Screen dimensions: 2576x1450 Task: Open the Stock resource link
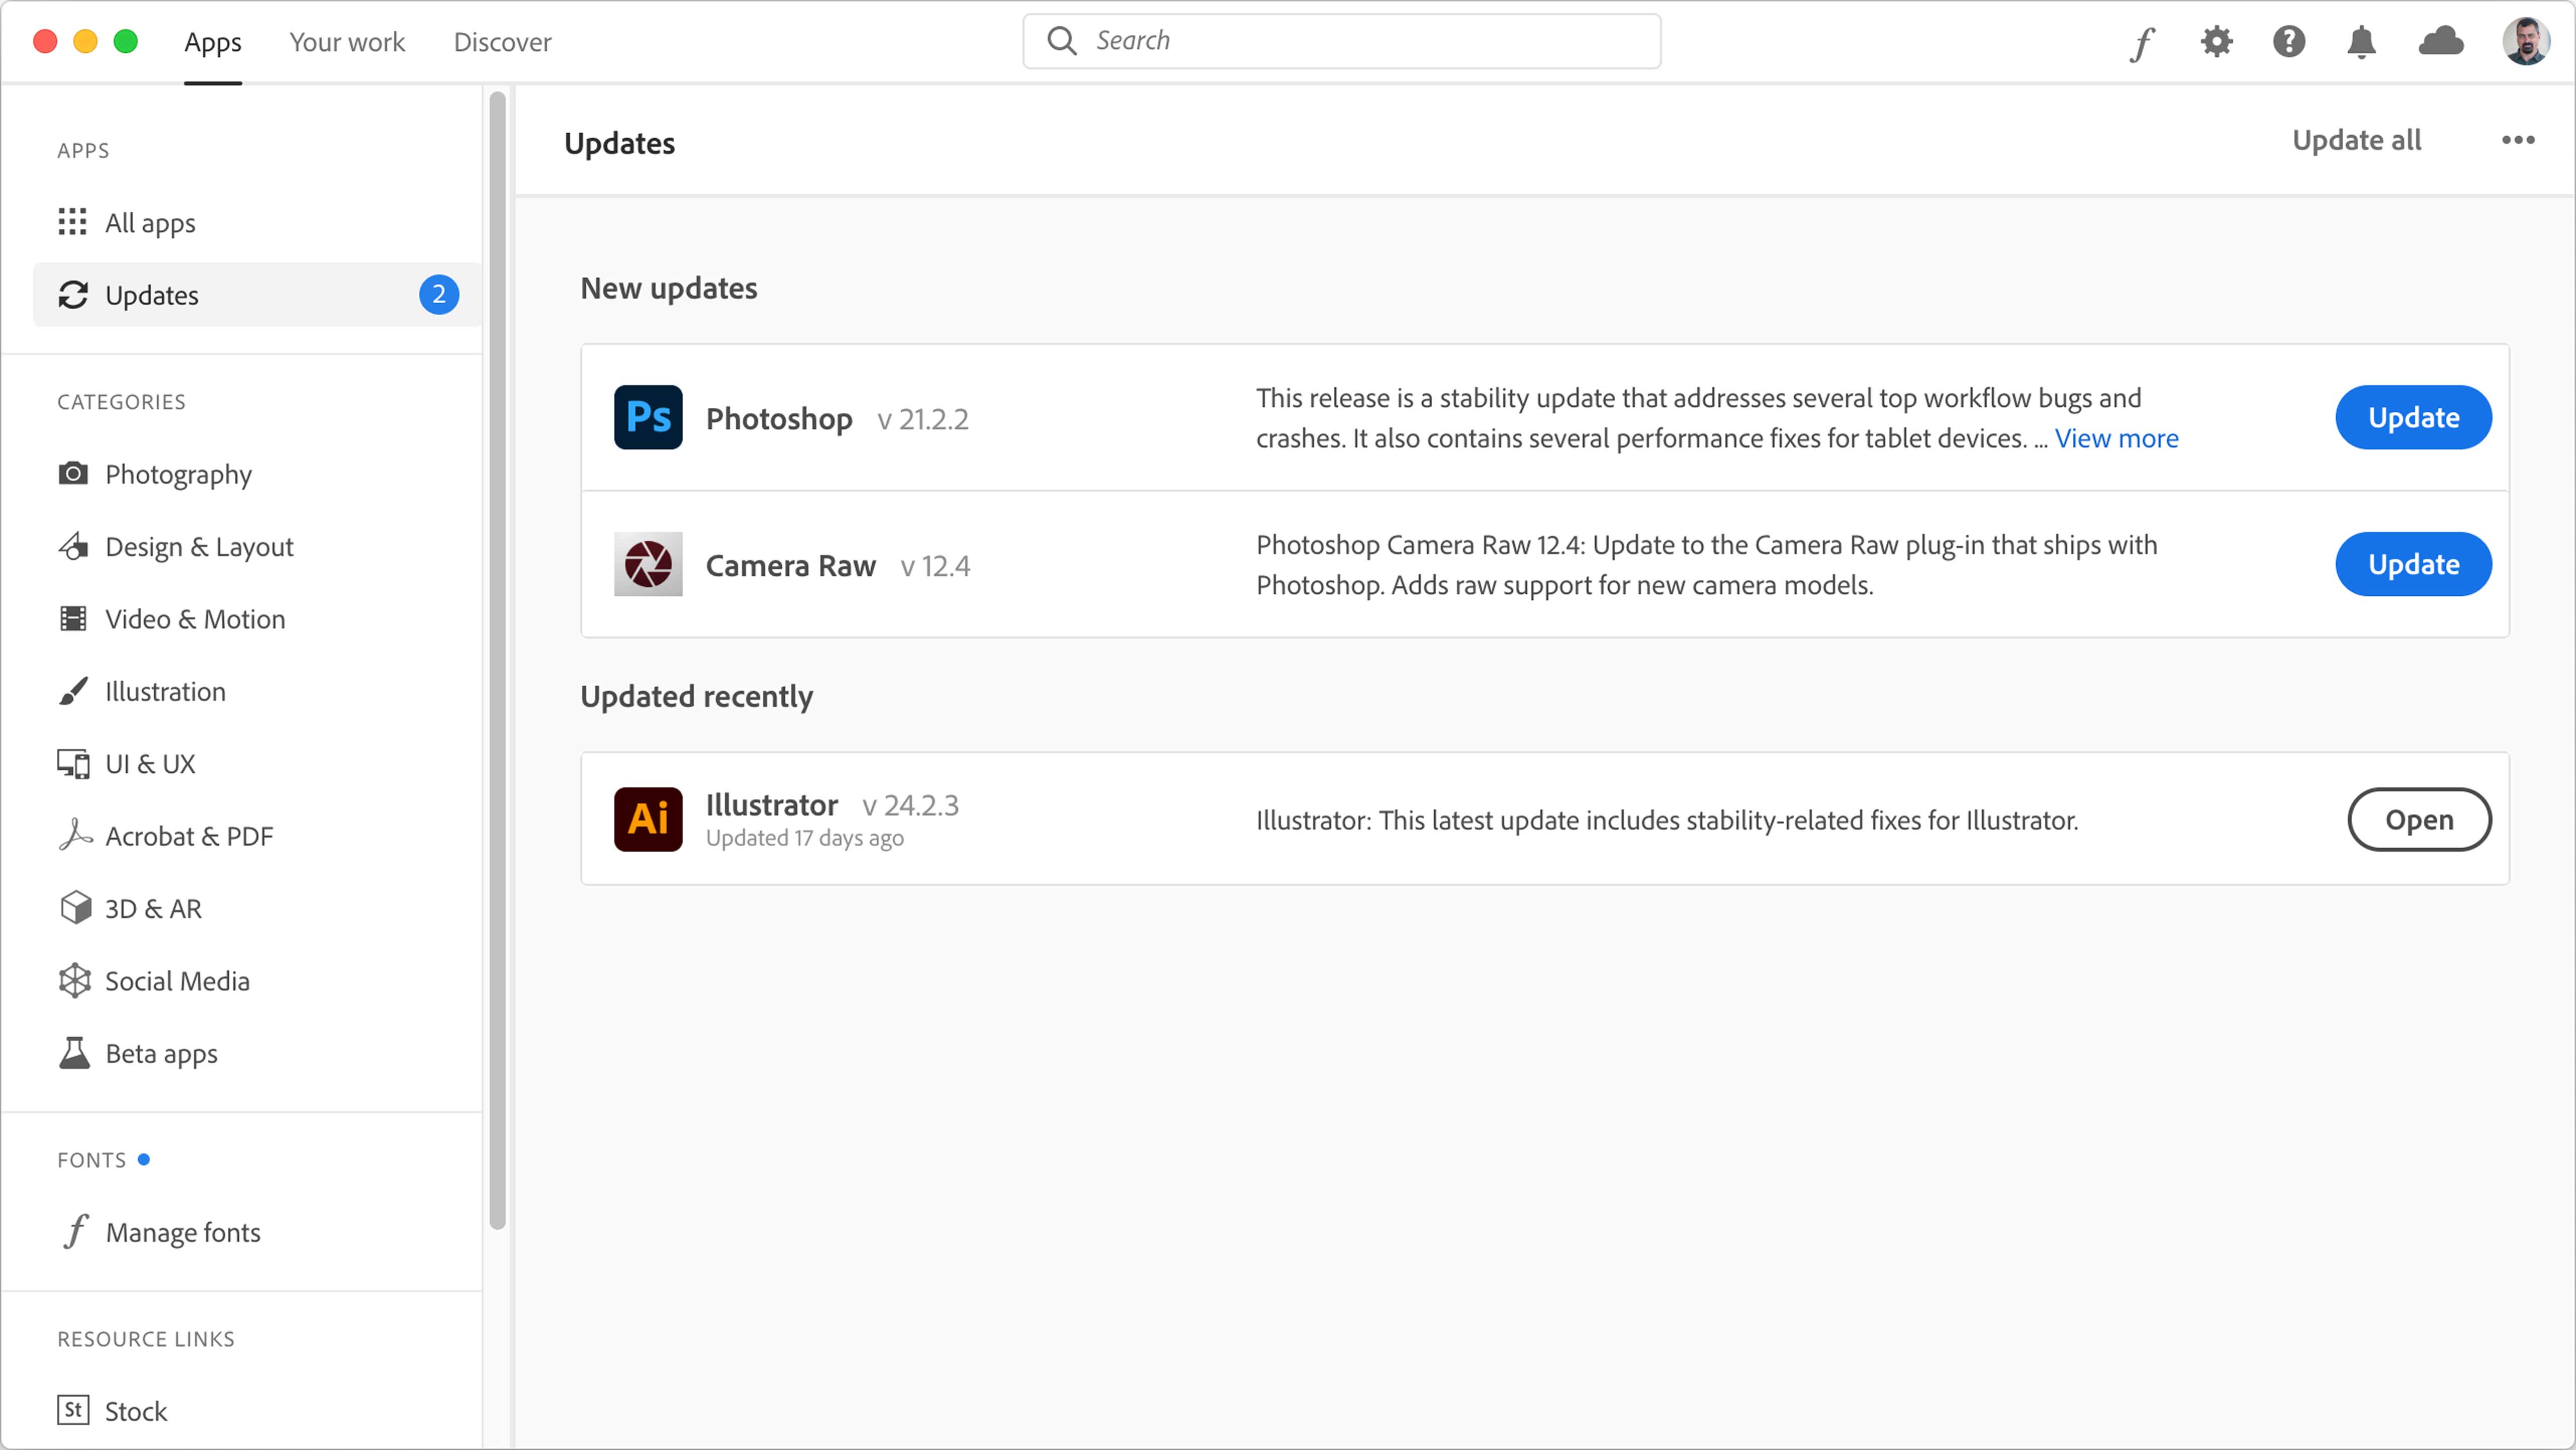(258, 1411)
